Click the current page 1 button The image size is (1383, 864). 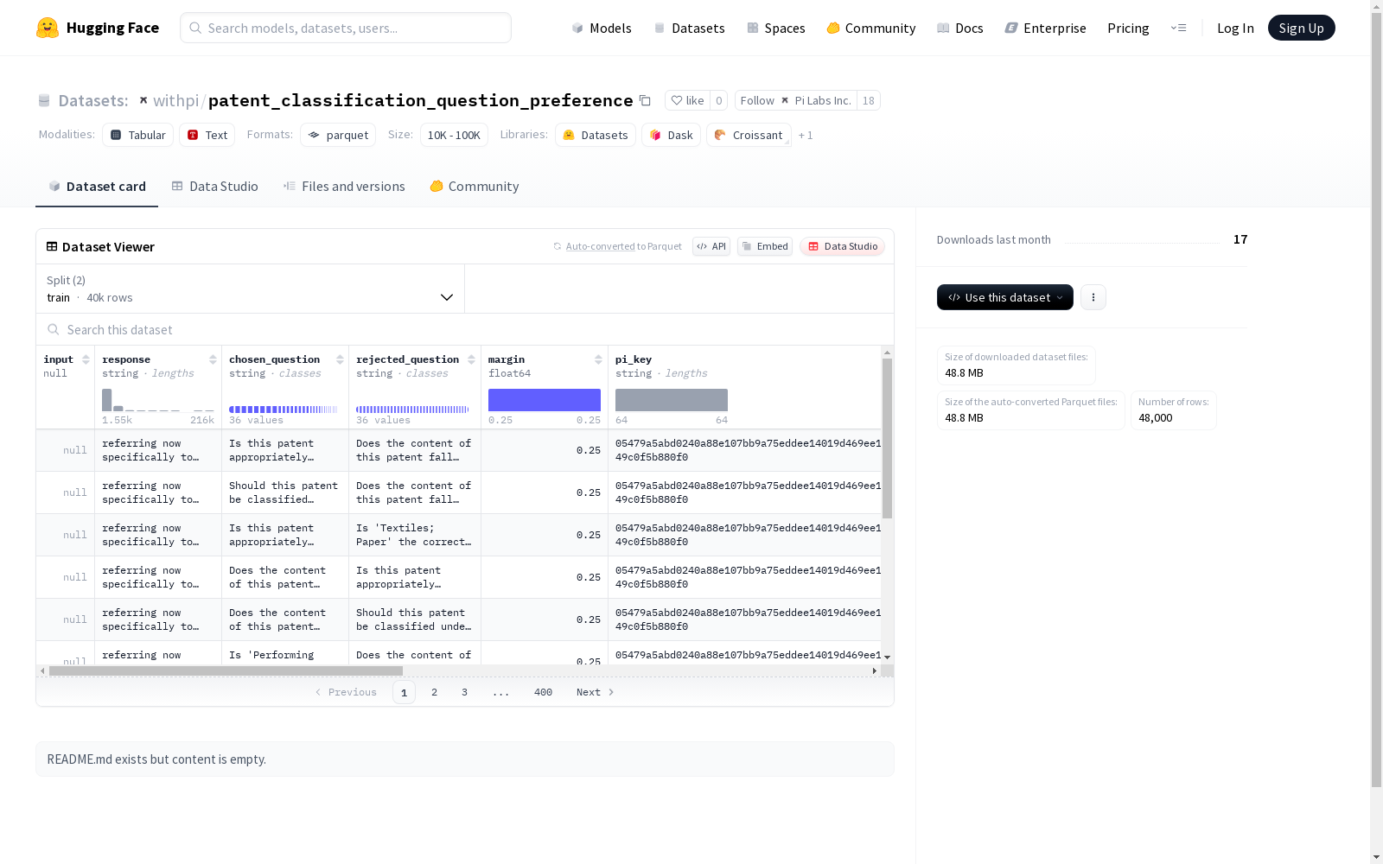click(404, 692)
